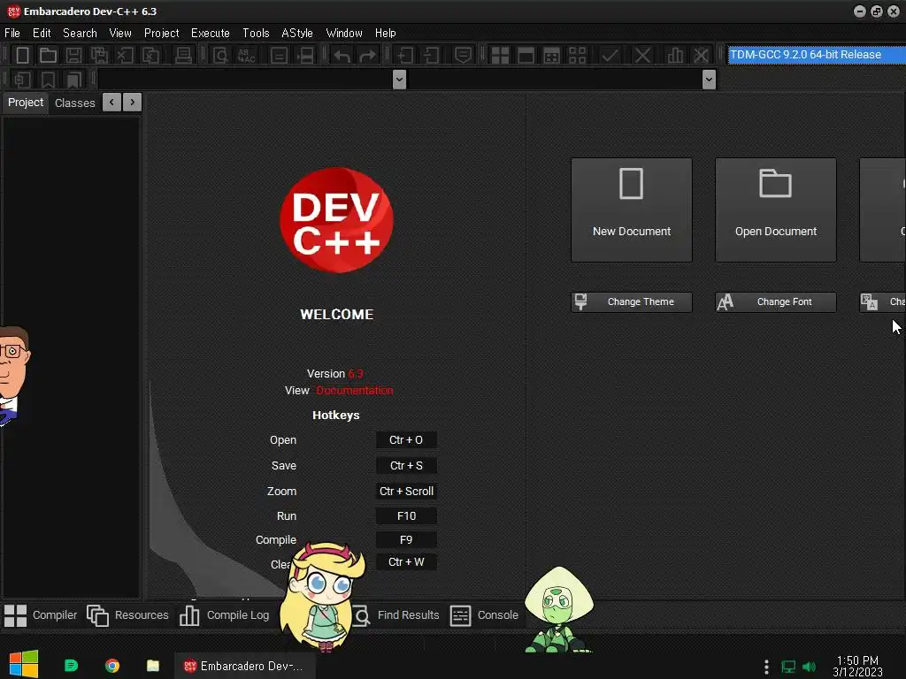Launch Google Chrome from the taskbar

[x=112, y=666]
